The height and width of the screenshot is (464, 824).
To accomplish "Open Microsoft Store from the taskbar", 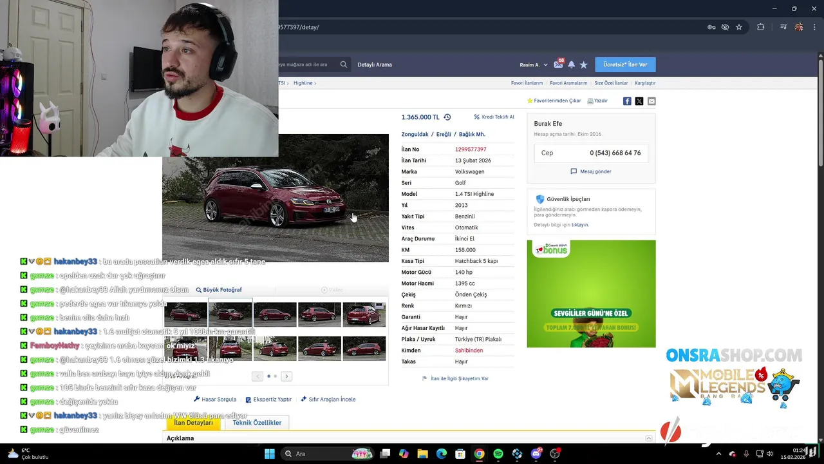I will click(460, 454).
